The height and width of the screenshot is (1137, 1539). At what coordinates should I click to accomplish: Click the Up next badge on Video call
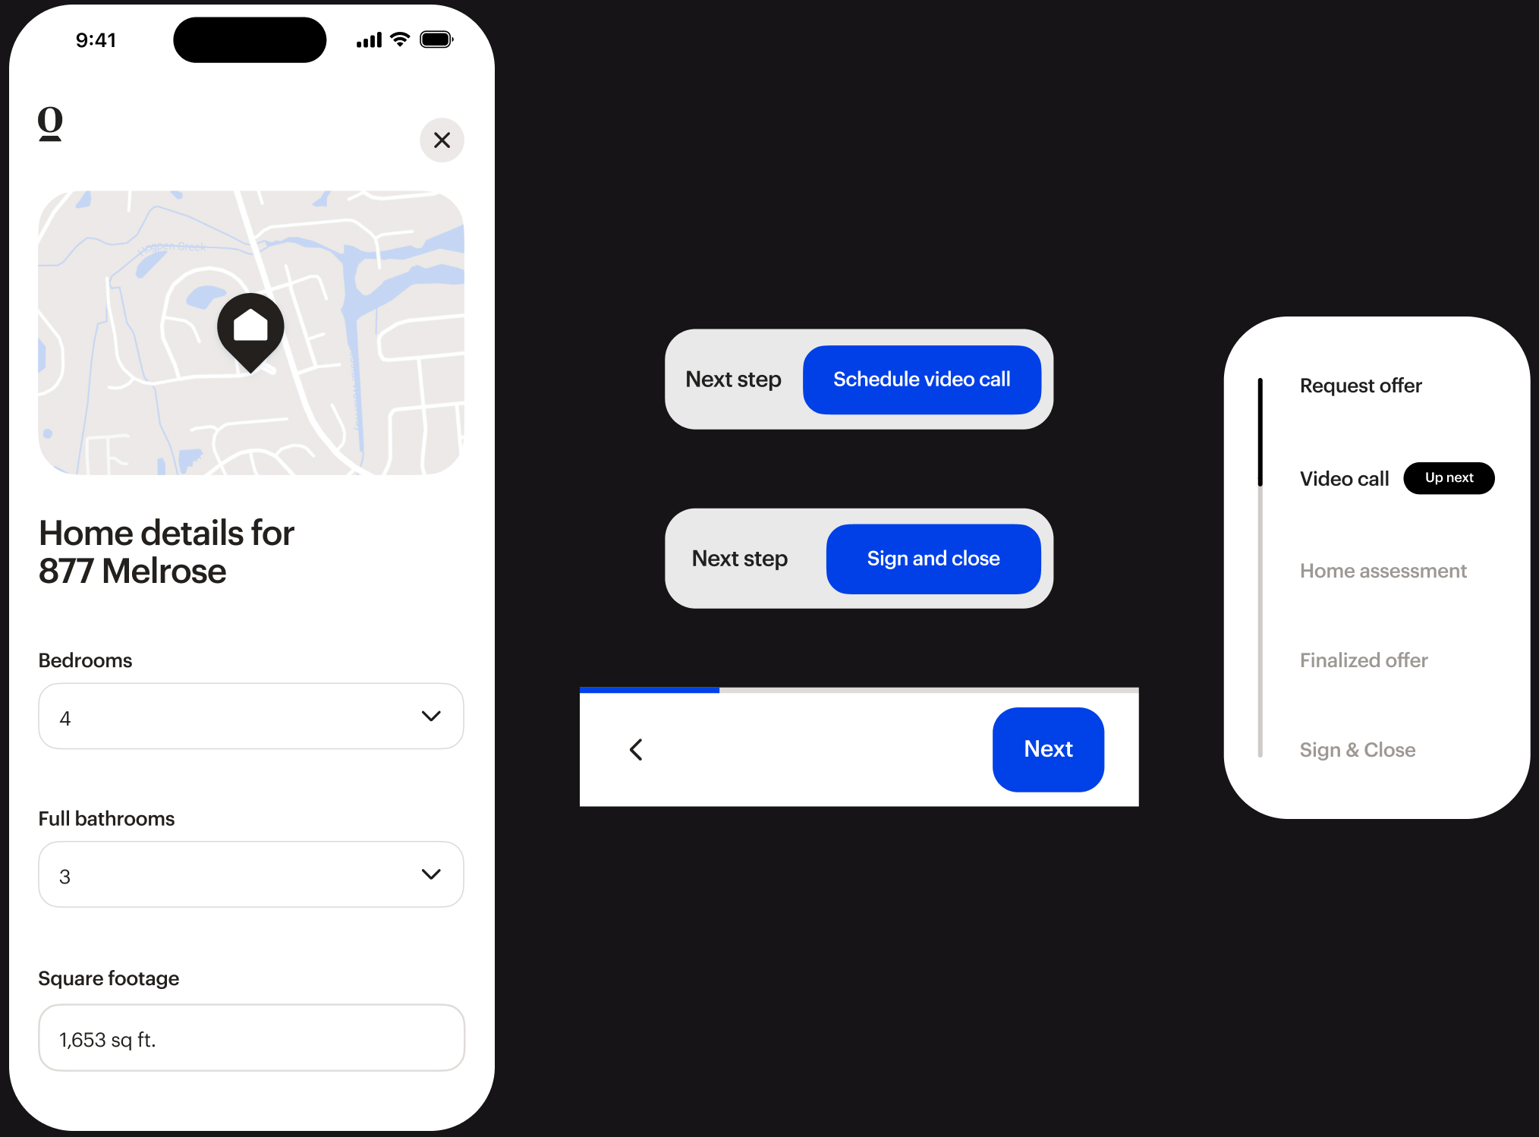(x=1450, y=478)
